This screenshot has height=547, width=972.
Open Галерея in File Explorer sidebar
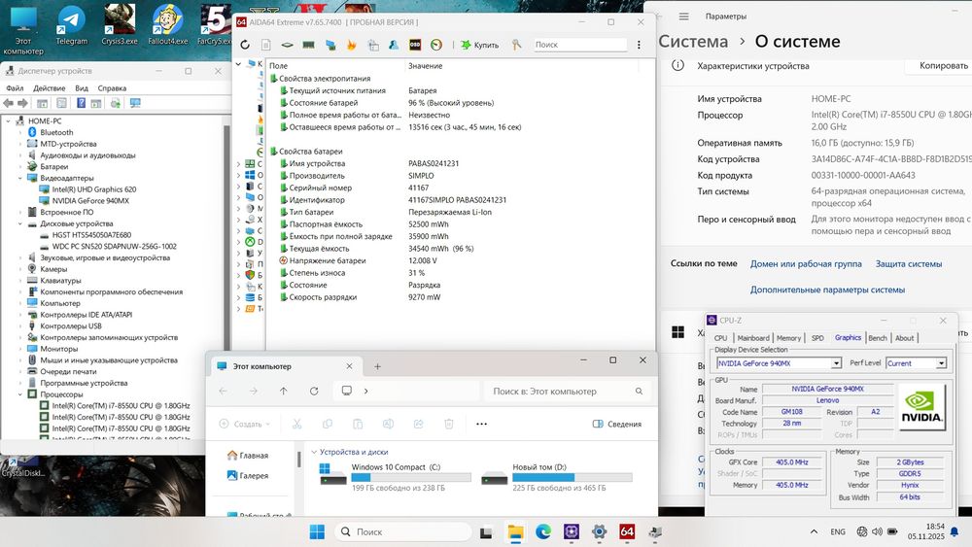pyautogui.click(x=247, y=476)
